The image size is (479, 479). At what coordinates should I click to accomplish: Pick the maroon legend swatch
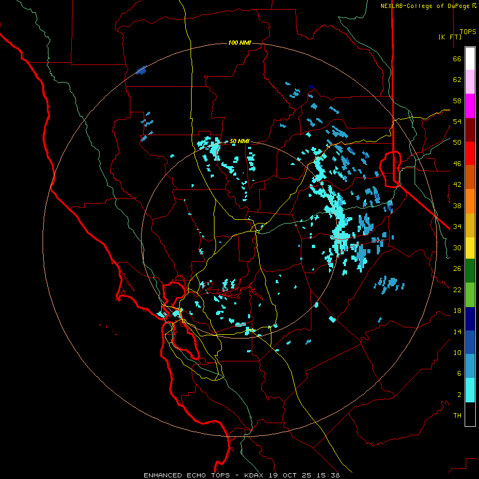tap(470, 130)
